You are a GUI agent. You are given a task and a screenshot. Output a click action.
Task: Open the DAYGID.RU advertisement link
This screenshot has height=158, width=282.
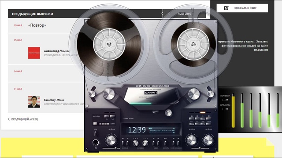[261, 50]
